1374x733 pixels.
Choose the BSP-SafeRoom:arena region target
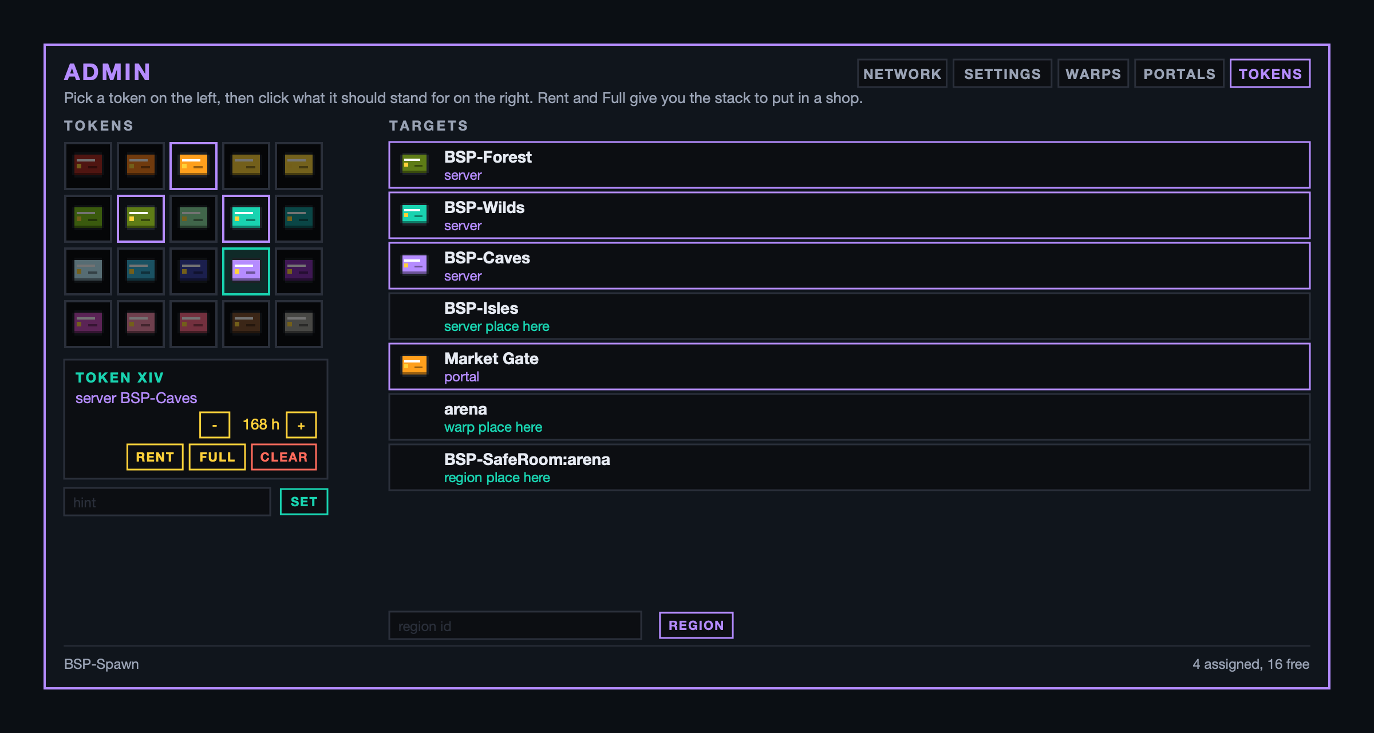849,468
